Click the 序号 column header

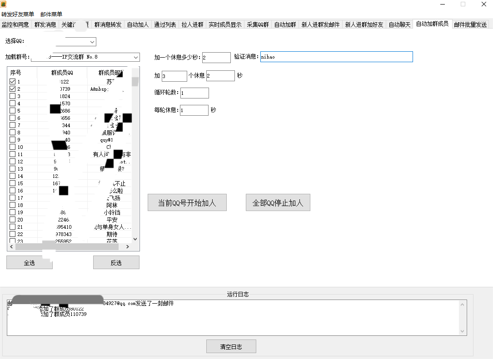point(22,73)
